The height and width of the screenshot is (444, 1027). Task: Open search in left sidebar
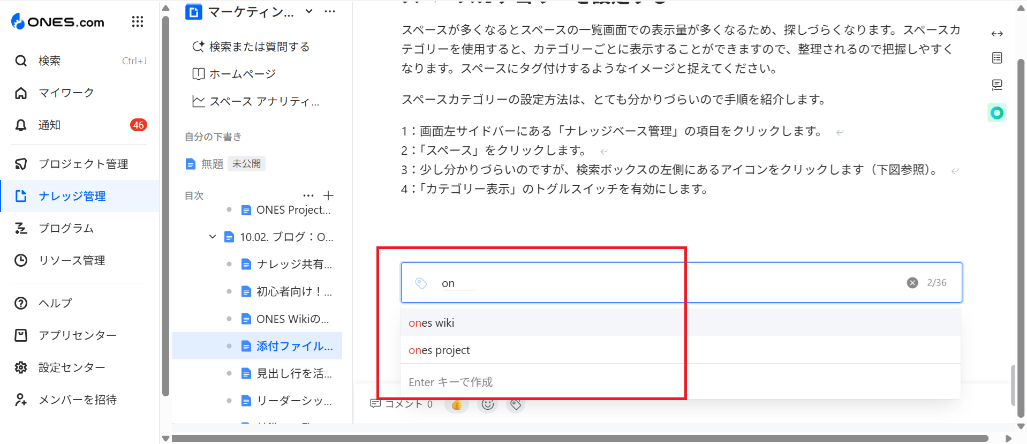click(x=80, y=61)
